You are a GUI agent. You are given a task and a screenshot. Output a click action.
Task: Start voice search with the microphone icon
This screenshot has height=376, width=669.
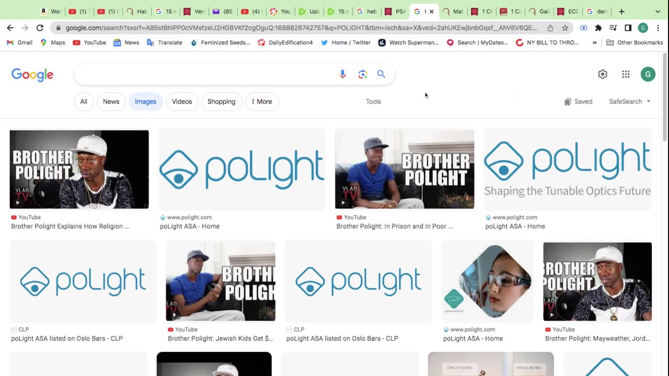(342, 74)
